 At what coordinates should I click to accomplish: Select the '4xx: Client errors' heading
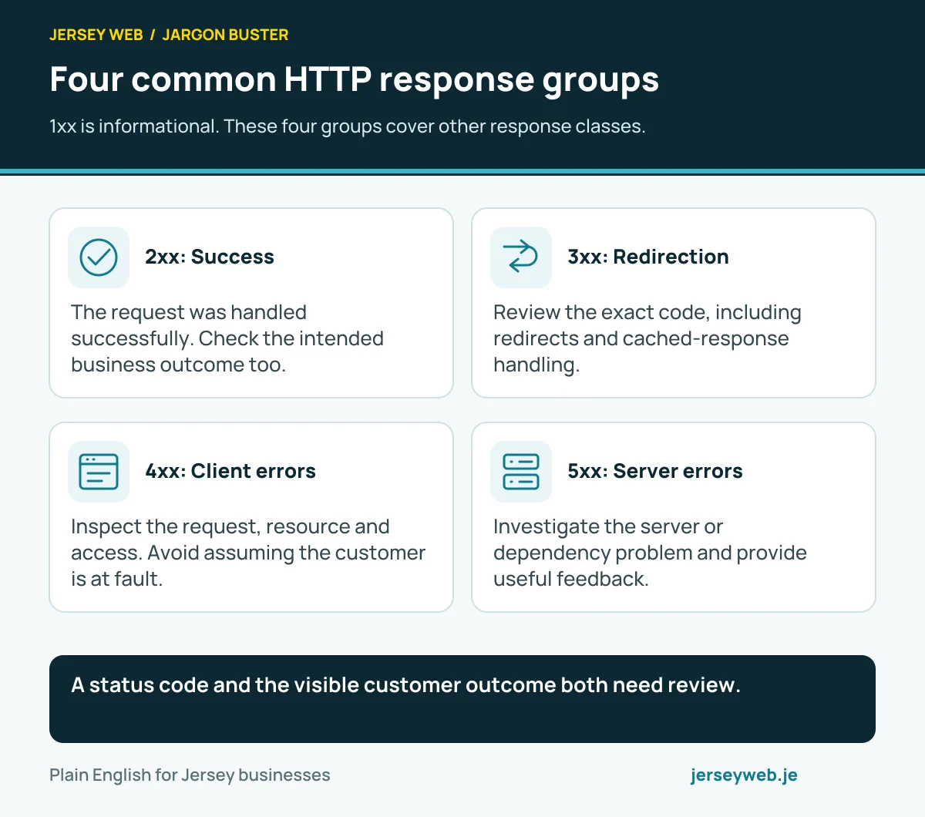[230, 471]
